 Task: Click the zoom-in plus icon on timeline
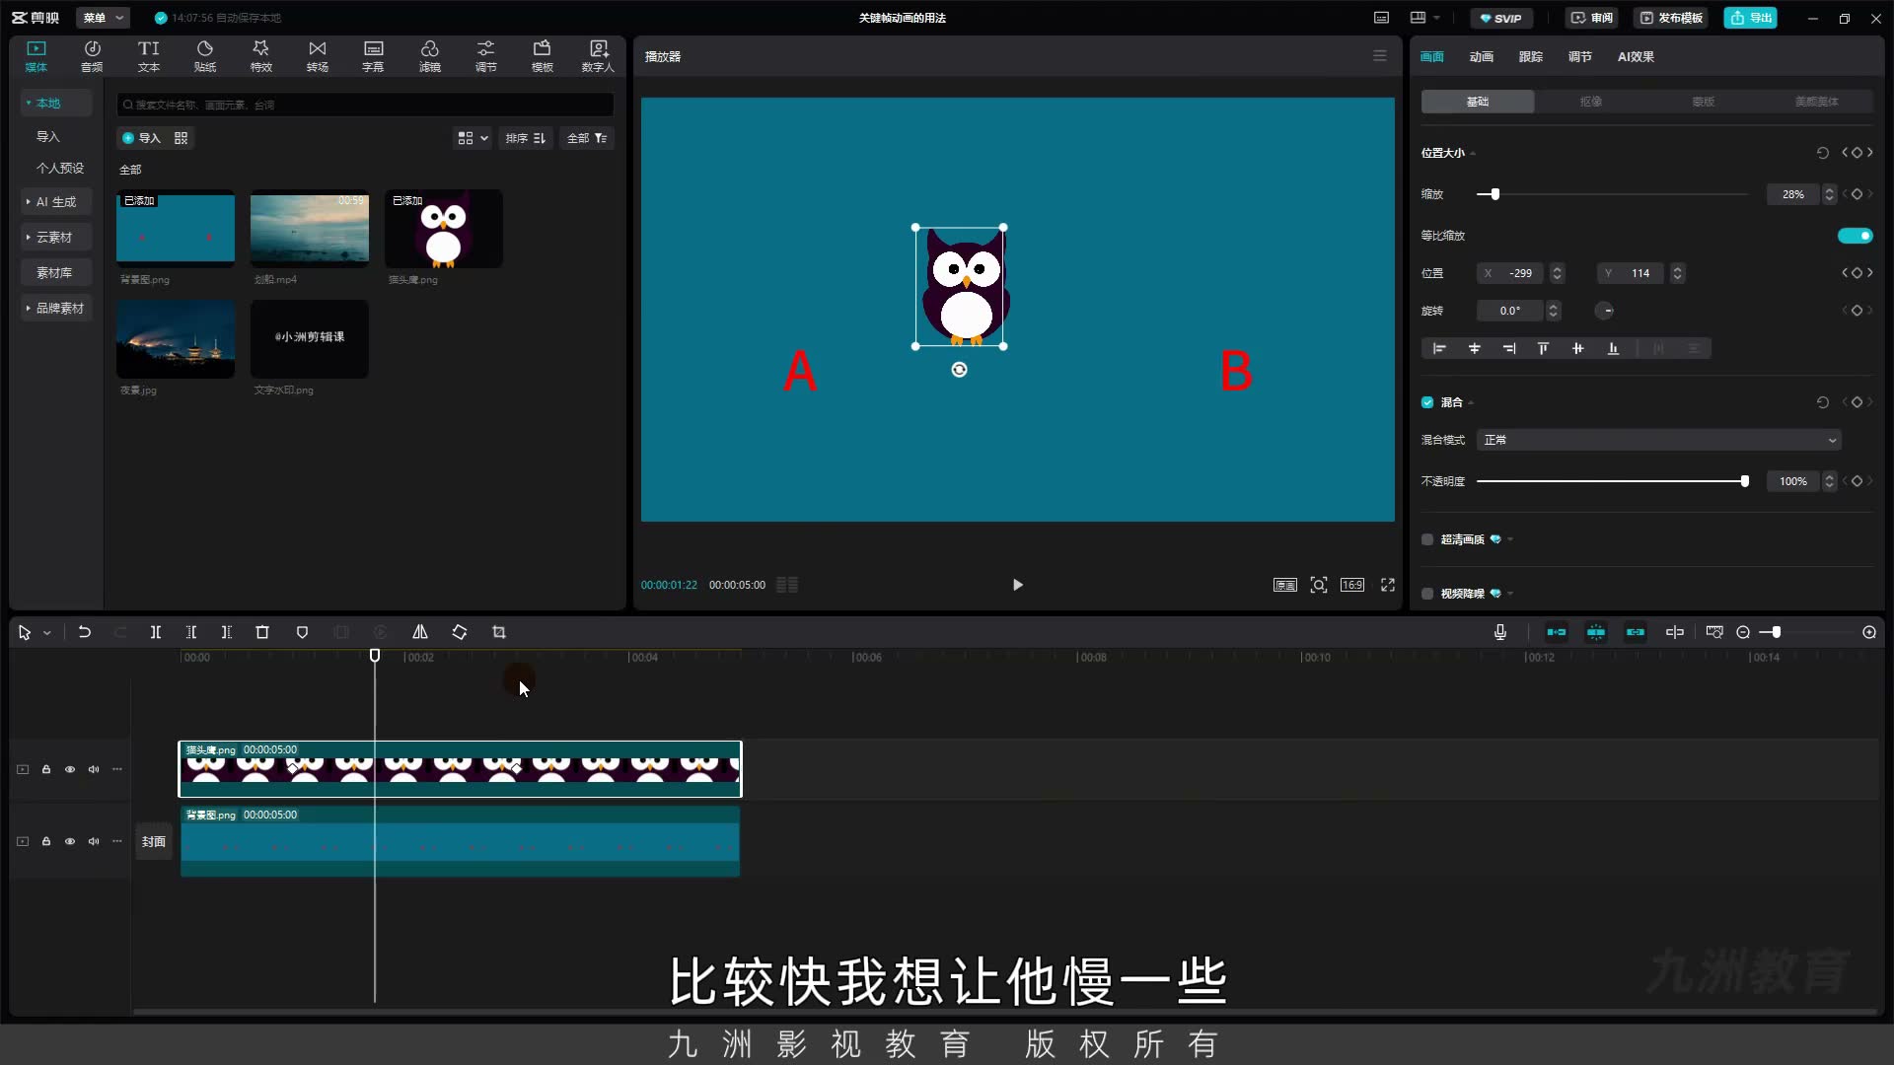(1869, 632)
